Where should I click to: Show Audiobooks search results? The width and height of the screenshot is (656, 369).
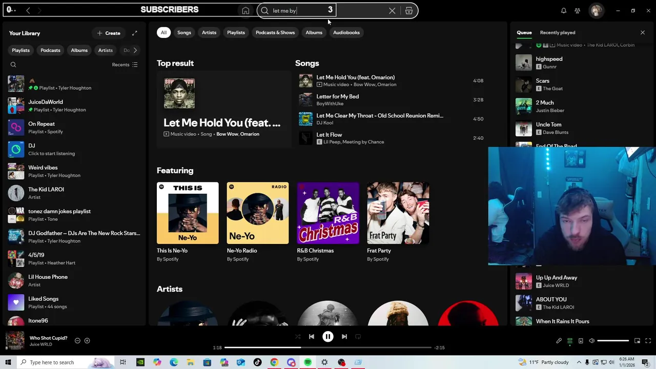(346, 32)
